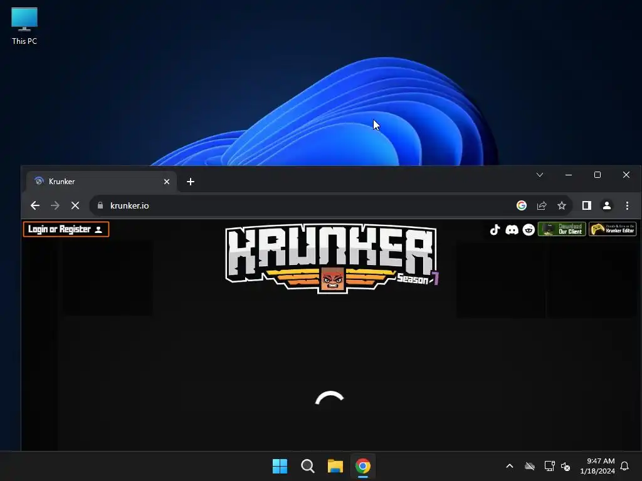Image resolution: width=642 pixels, height=481 pixels.
Task: Click Login or Register
Action: [x=66, y=229]
